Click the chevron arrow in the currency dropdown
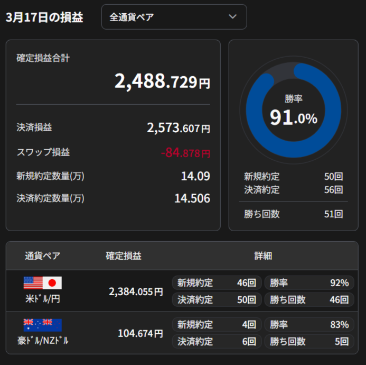 click(x=232, y=17)
